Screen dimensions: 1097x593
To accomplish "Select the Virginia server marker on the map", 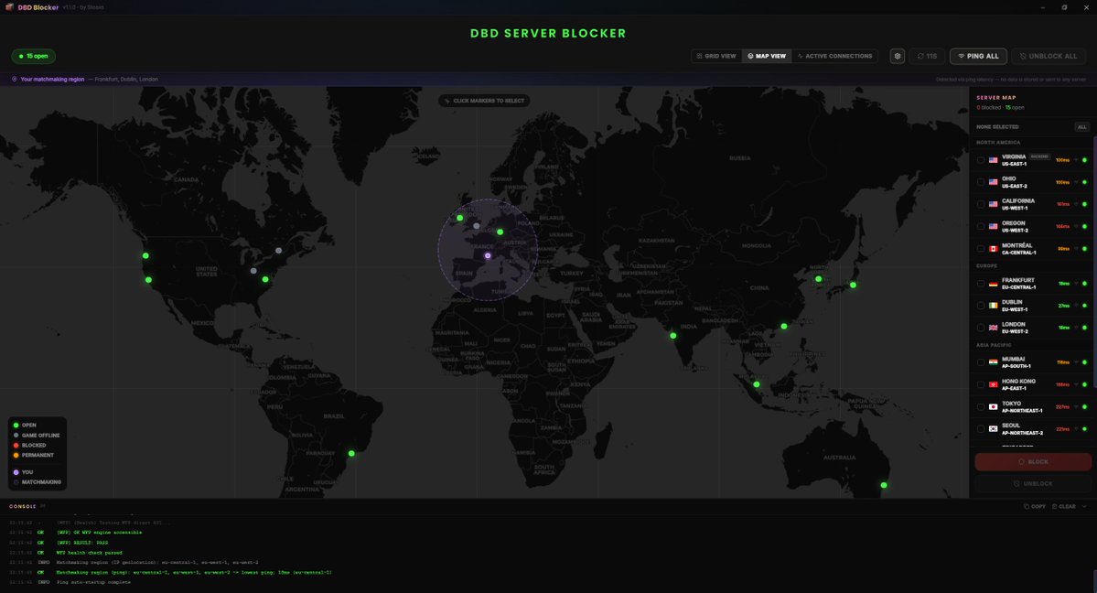I will [265, 279].
